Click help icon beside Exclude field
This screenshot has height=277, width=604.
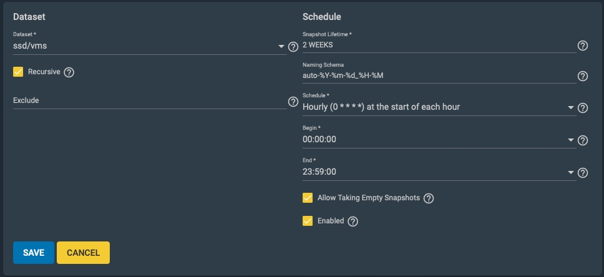point(293,101)
